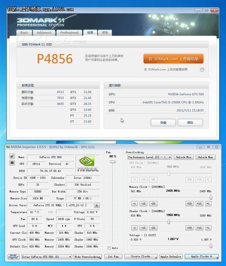The height and width of the screenshot is (266, 226).
Task: Select the 结果 tab in 3DMark
Action: click(x=90, y=33)
